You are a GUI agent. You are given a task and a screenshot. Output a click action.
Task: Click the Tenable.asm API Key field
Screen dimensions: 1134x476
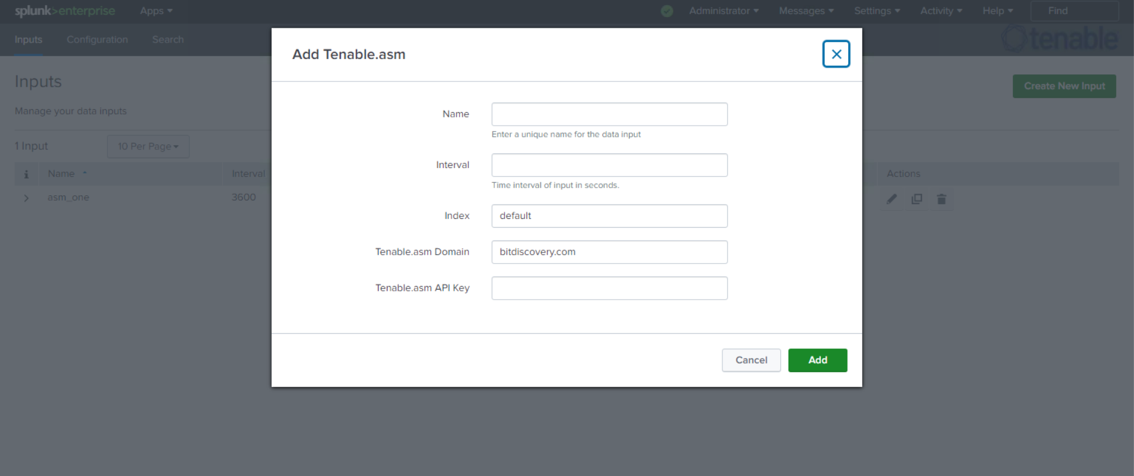point(609,288)
